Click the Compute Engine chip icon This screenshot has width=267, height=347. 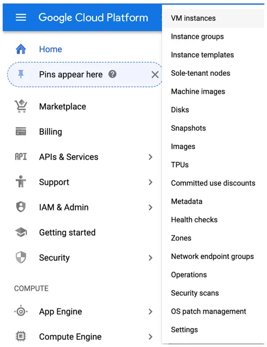pos(21,336)
